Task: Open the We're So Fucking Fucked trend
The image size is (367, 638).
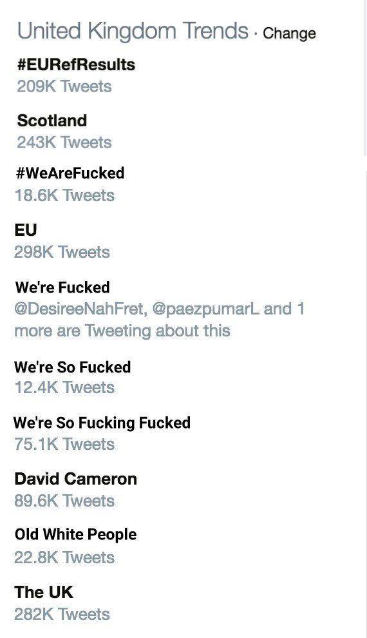Action: click(102, 423)
